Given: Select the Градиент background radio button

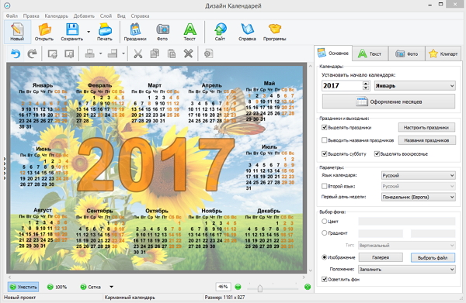Looking at the screenshot, I should tap(325, 233).
